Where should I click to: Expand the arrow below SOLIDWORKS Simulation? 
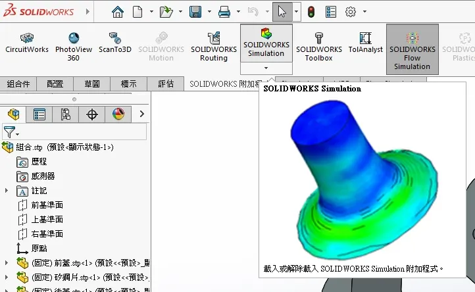tap(266, 68)
